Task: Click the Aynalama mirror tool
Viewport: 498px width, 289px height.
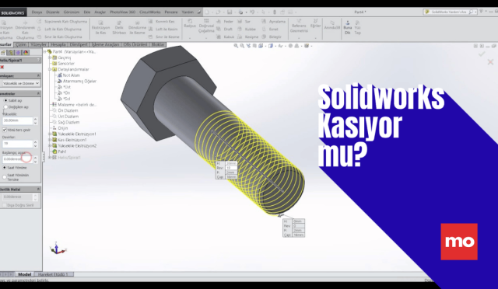Action: coord(273,21)
